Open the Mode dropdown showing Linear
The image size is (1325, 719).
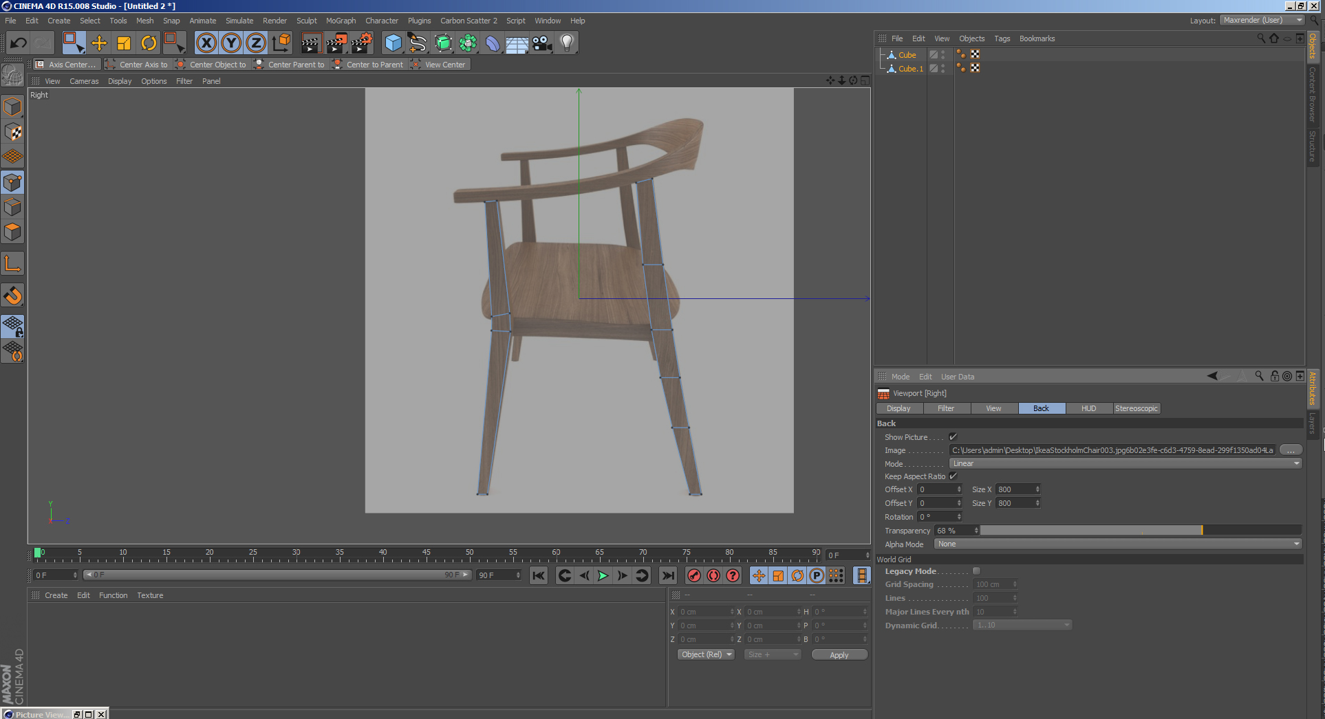click(x=1125, y=463)
